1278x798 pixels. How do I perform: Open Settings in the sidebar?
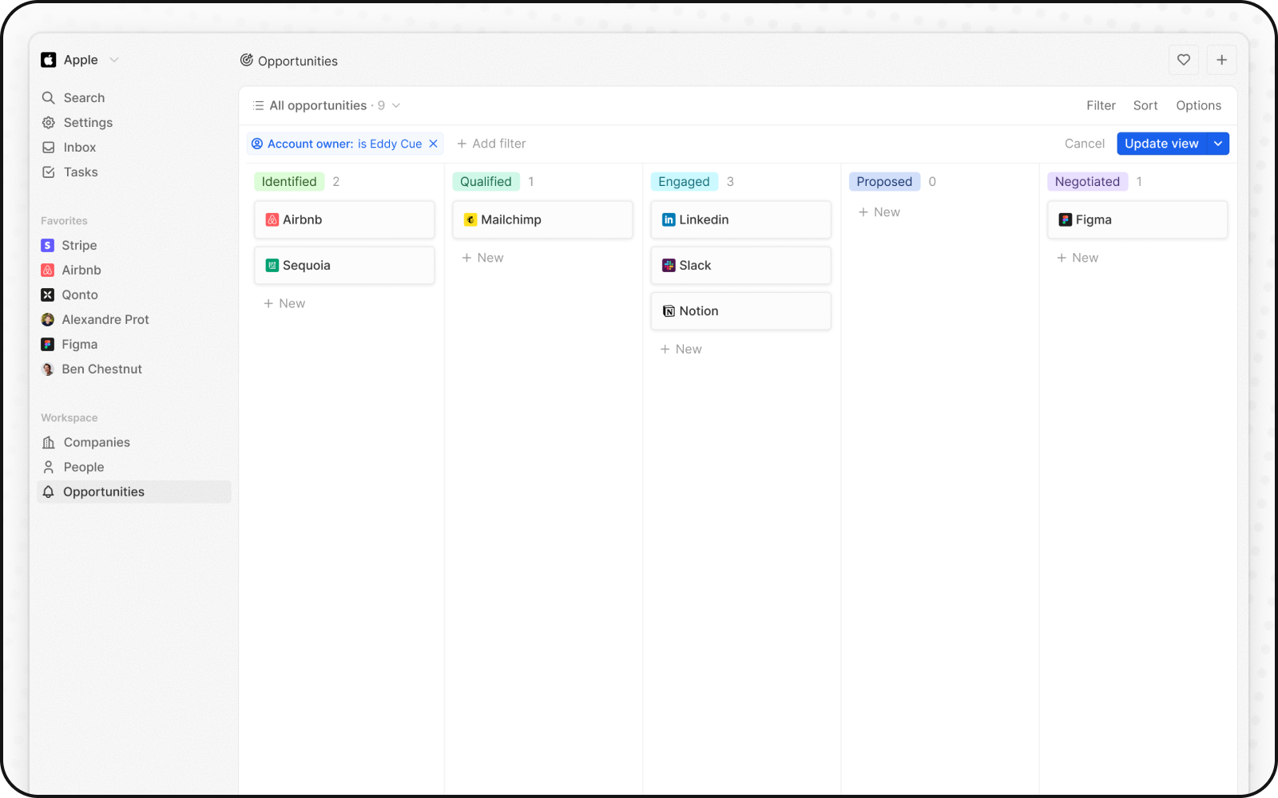pyautogui.click(x=87, y=123)
